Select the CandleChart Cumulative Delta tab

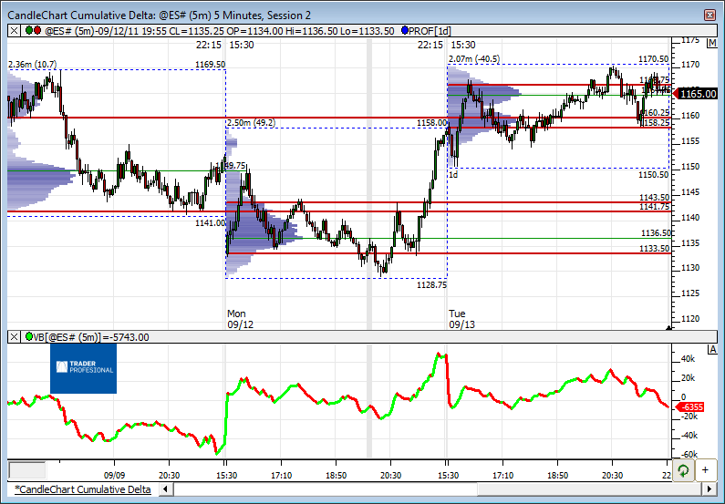click(x=82, y=489)
